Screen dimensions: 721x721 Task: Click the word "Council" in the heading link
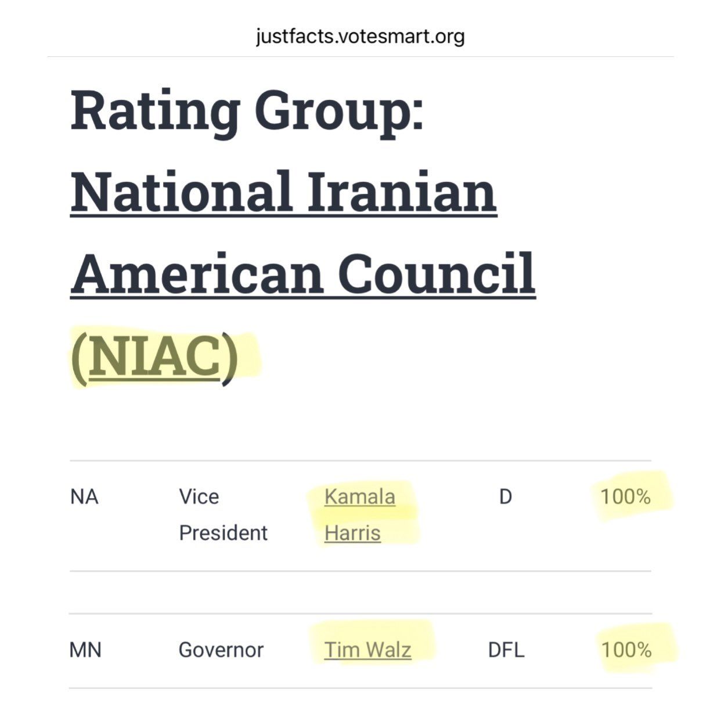(436, 273)
